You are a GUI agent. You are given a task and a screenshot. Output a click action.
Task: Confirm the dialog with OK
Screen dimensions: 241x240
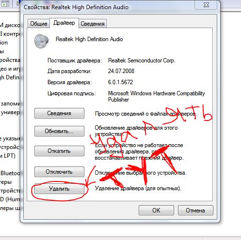[x=156, y=210]
